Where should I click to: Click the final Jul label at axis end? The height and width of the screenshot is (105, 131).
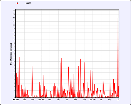coord(118,100)
